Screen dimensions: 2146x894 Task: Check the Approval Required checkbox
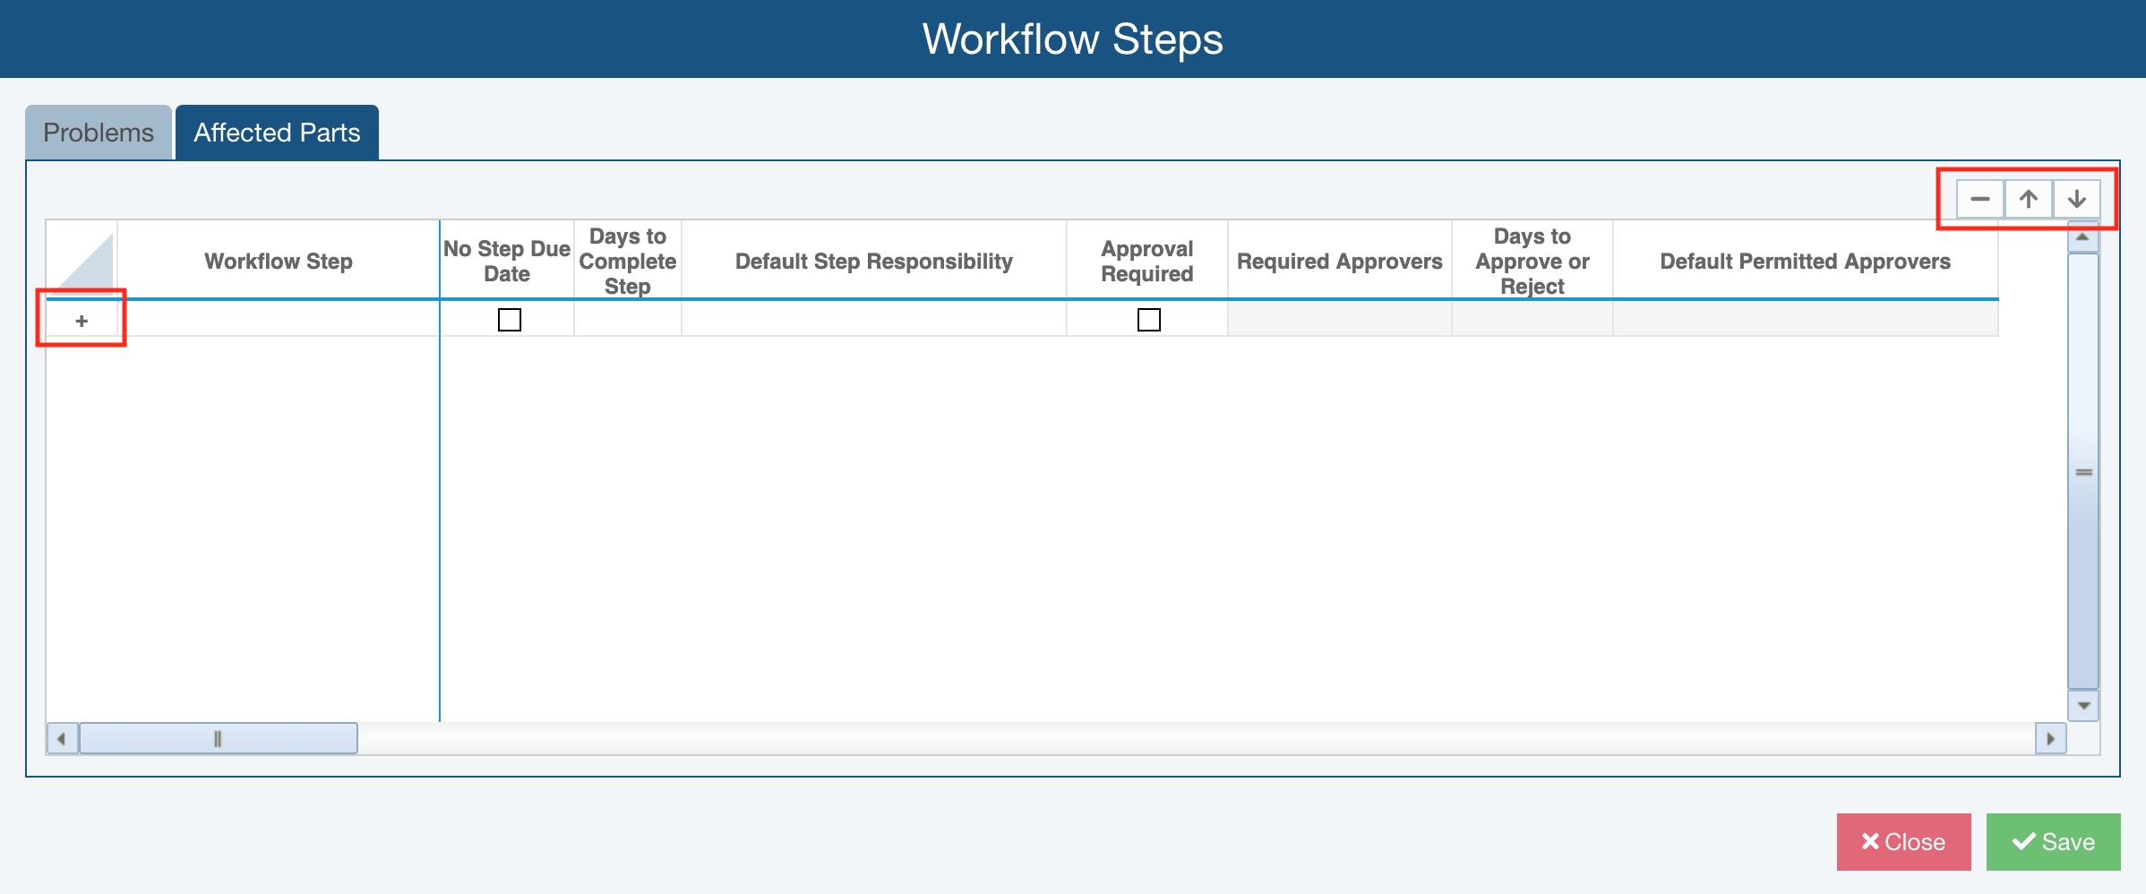tap(1148, 320)
